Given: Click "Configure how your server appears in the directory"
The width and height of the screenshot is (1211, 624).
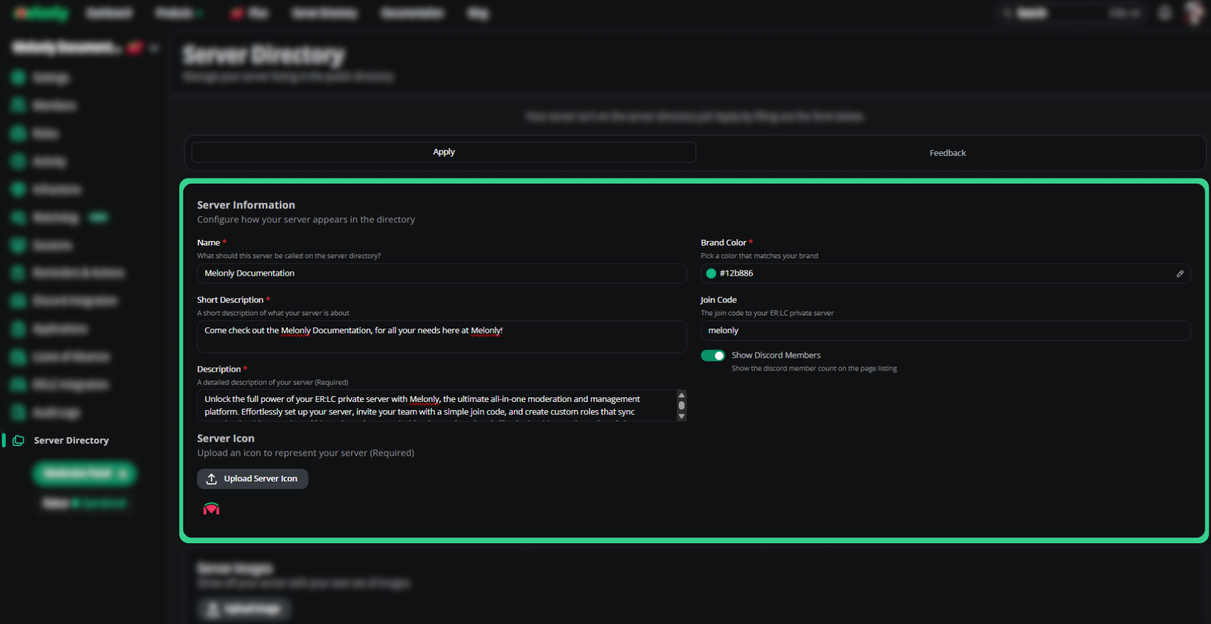Looking at the screenshot, I should [x=306, y=220].
